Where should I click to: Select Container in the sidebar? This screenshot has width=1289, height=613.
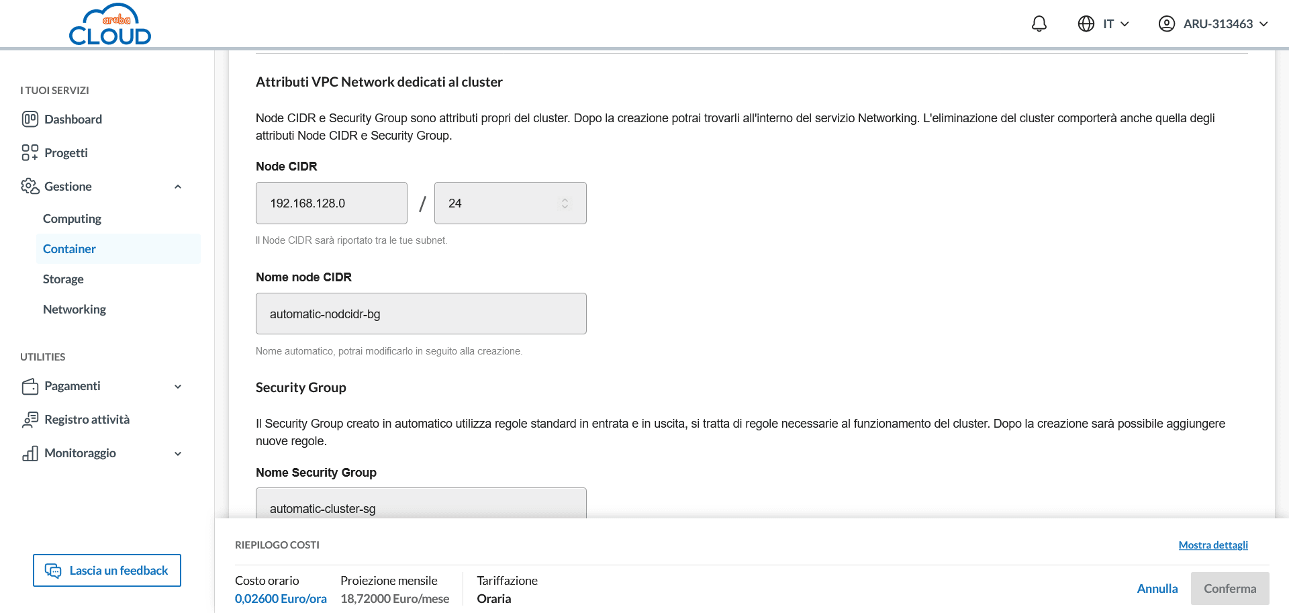click(x=69, y=249)
